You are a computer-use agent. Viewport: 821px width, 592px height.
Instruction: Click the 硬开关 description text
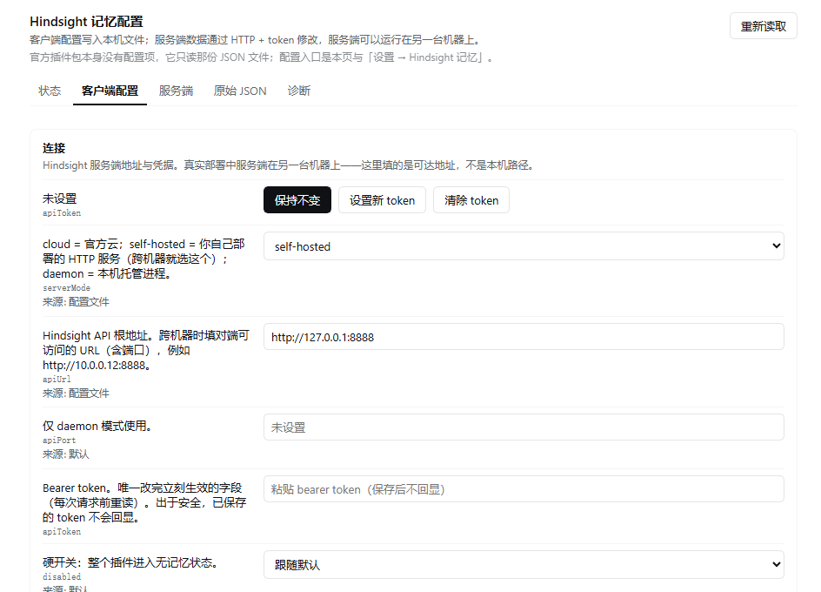130,562
